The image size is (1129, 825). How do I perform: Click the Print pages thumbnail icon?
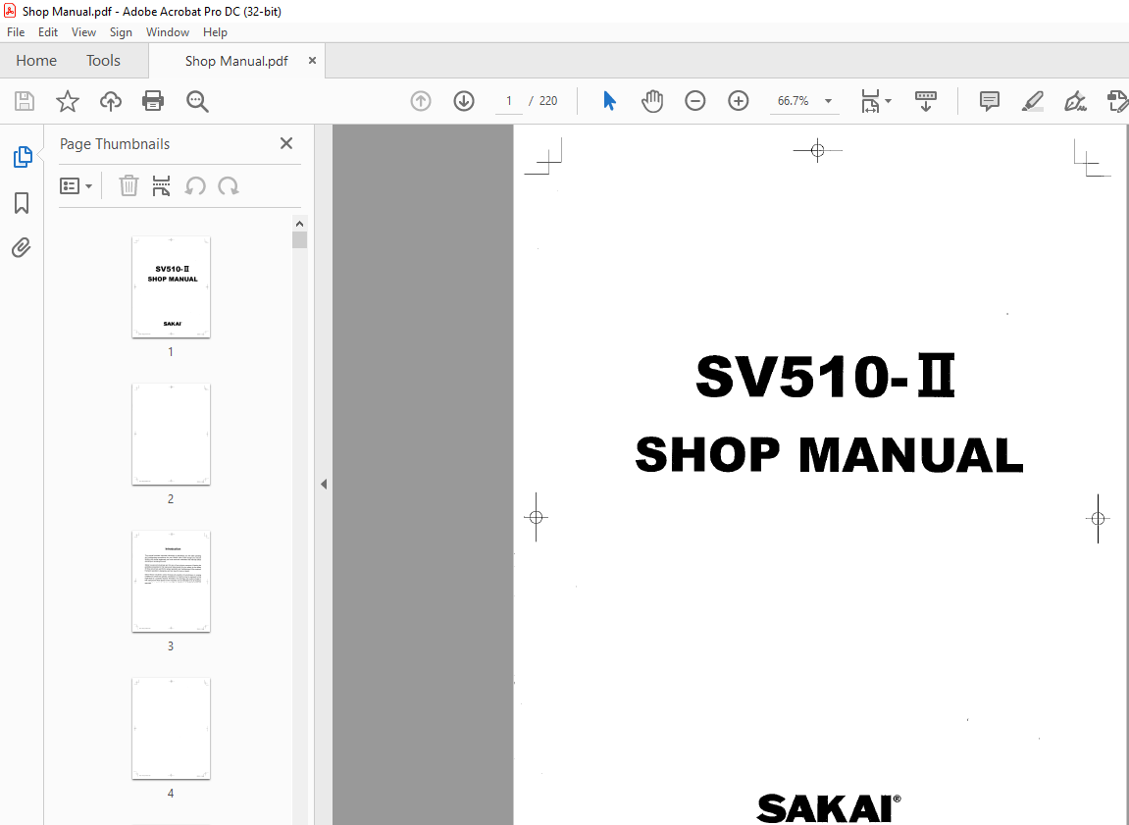pos(161,185)
